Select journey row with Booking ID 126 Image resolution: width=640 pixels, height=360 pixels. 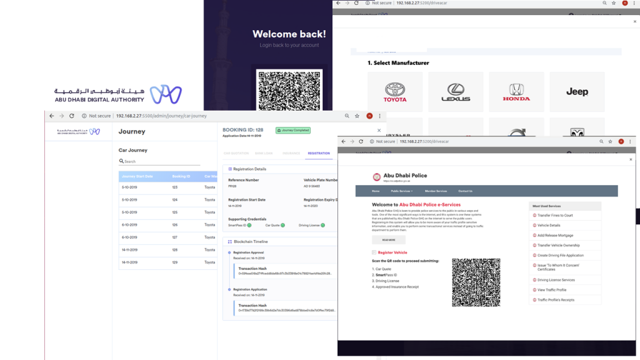click(167, 225)
